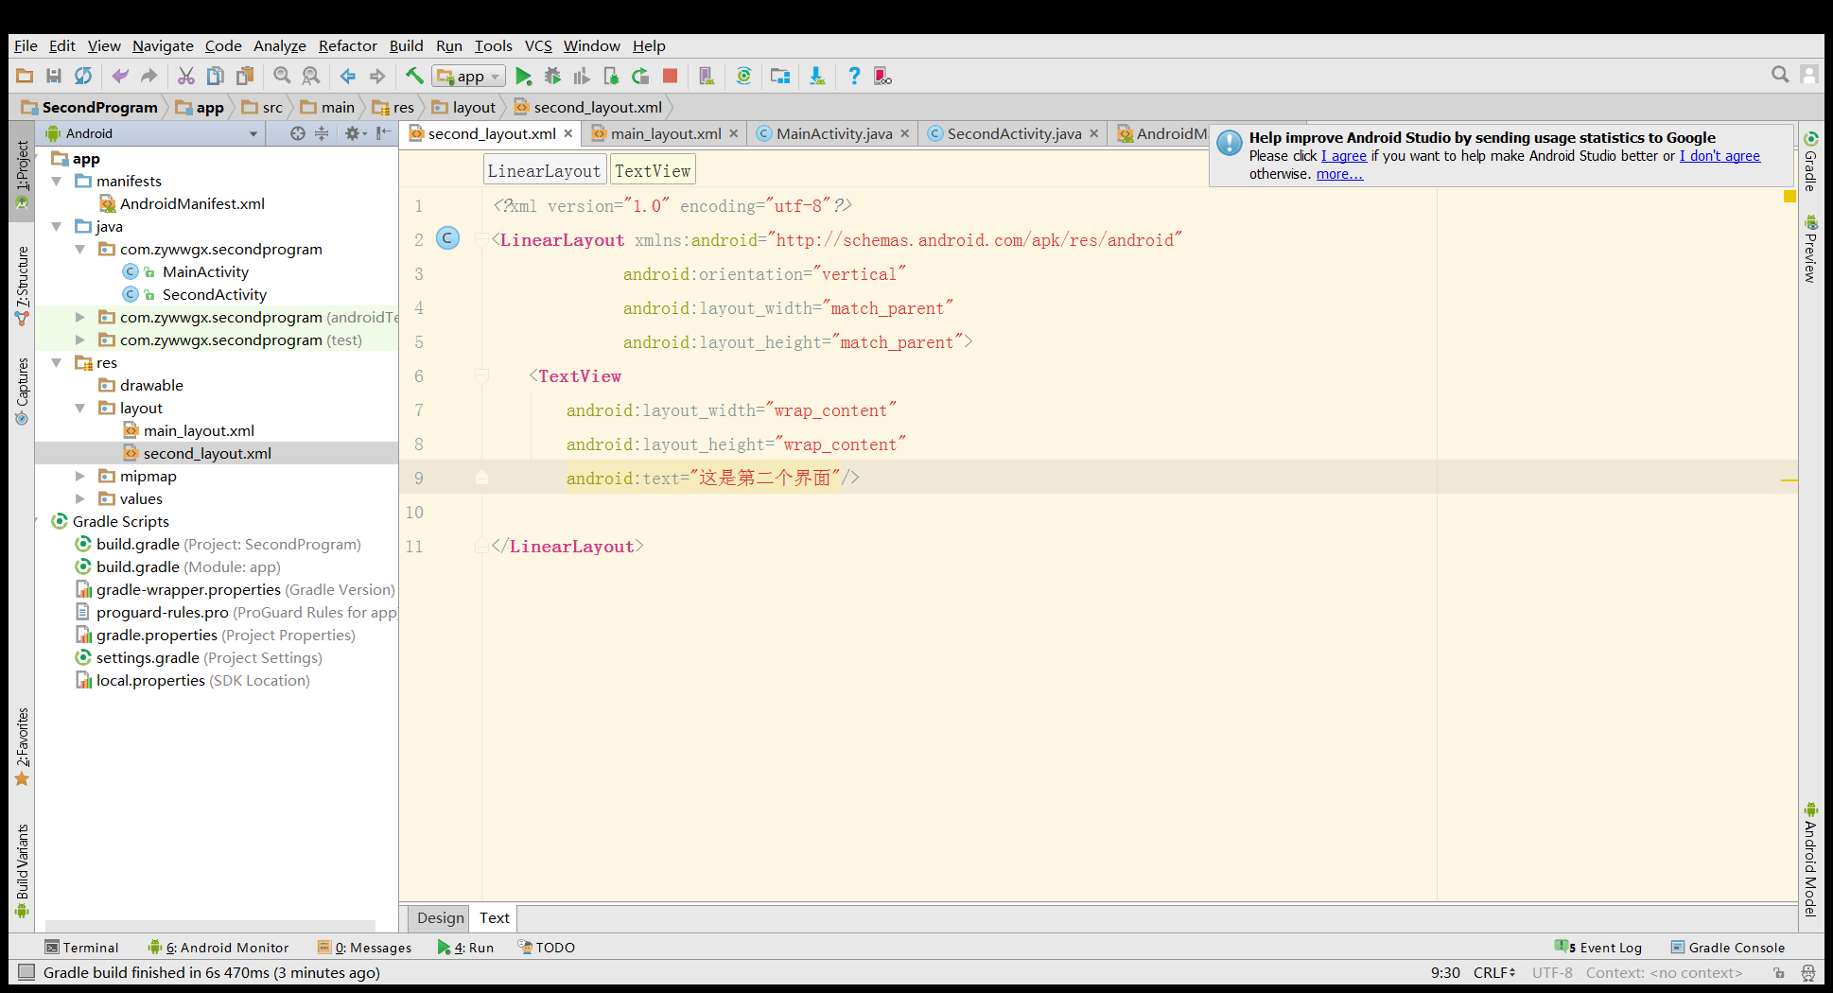Click the Save All floppy disk icon

tap(54, 77)
